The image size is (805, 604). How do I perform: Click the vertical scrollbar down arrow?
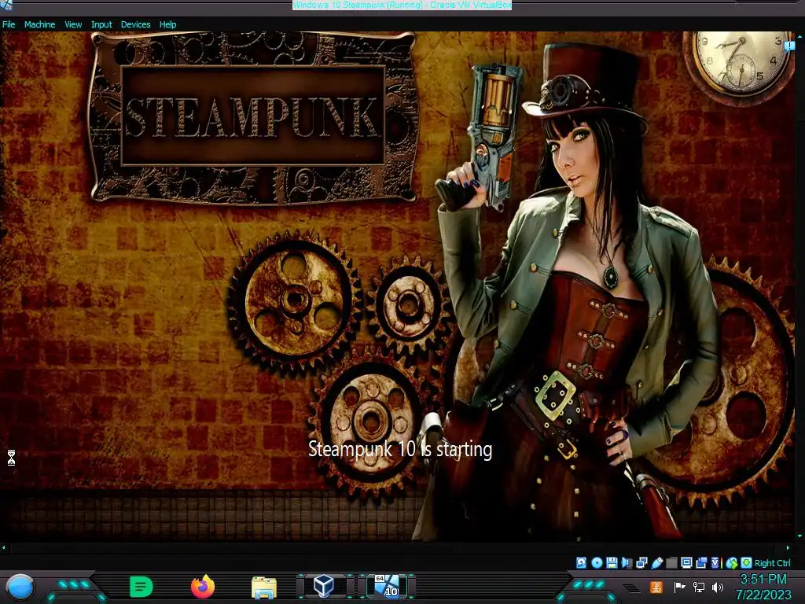[x=799, y=536]
